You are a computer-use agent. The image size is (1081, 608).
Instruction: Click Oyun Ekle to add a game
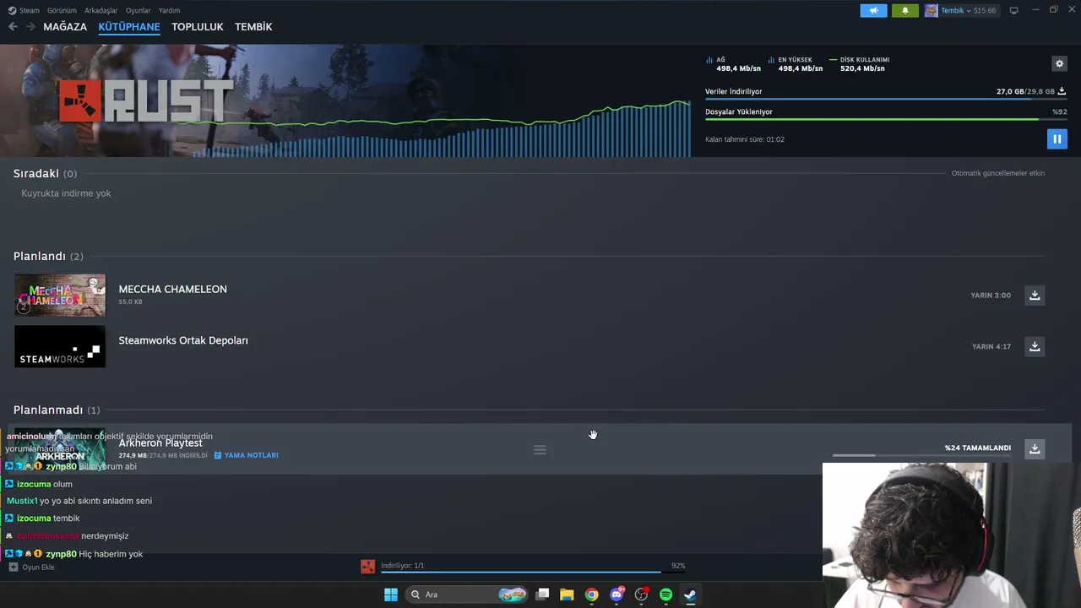[x=32, y=567]
